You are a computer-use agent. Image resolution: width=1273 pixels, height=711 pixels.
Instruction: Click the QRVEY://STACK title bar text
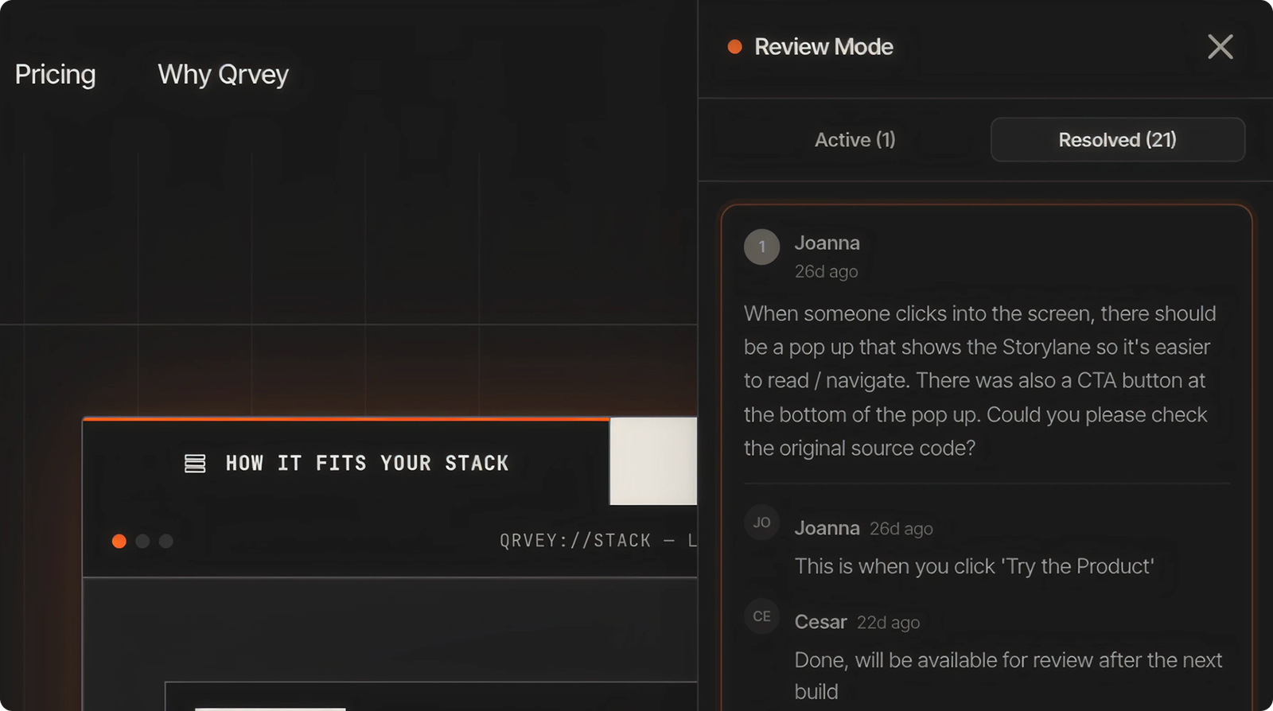click(598, 541)
